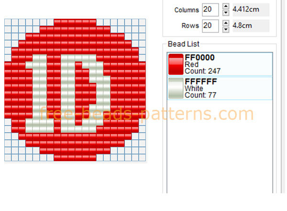
Task: Click the Rows label
Action: point(190,26)
